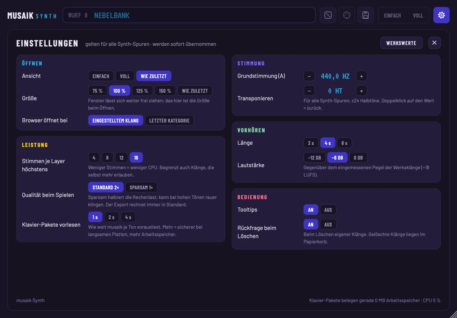Enable Rückfrage beim Löschen with AN

(311, 225)
